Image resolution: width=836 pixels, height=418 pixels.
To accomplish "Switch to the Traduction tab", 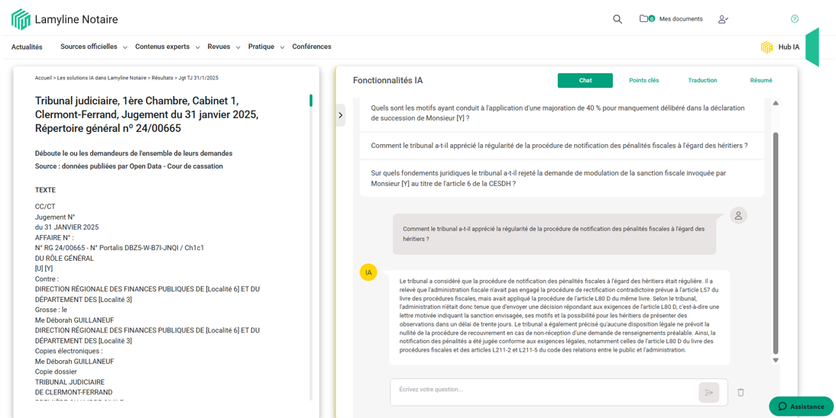I will point(702,80).
